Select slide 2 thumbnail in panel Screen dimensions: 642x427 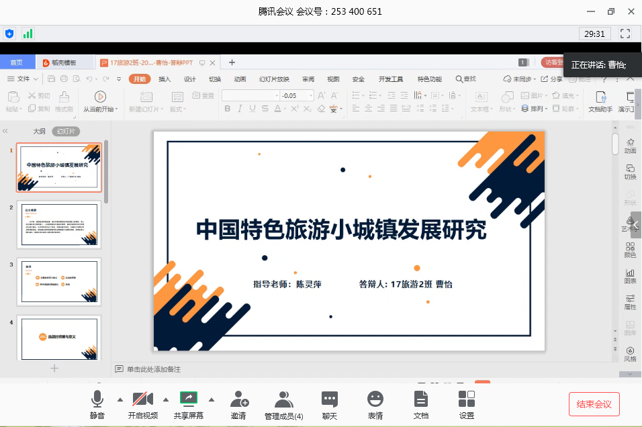[x=59, y=225]
